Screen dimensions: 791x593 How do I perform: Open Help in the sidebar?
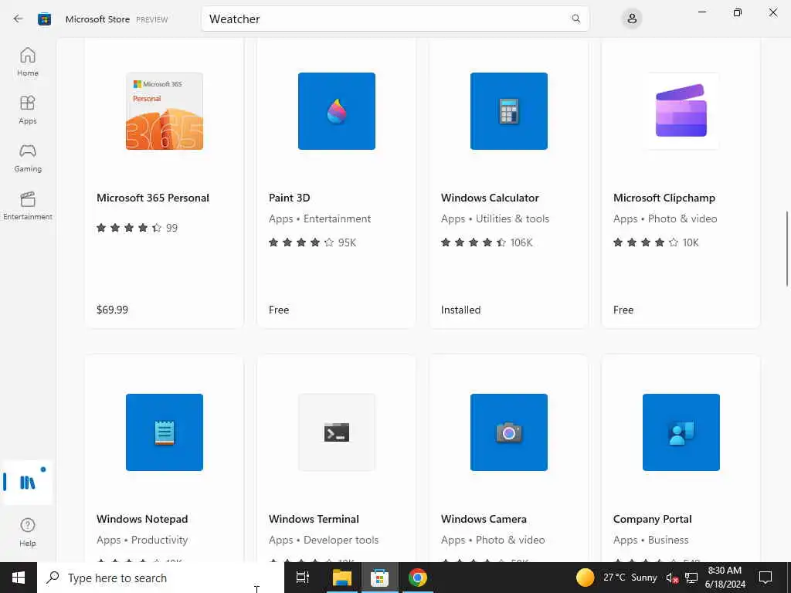[x=28, y=532]
